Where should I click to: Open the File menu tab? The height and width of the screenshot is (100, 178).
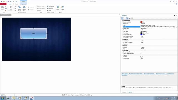(x=3, y=4)
